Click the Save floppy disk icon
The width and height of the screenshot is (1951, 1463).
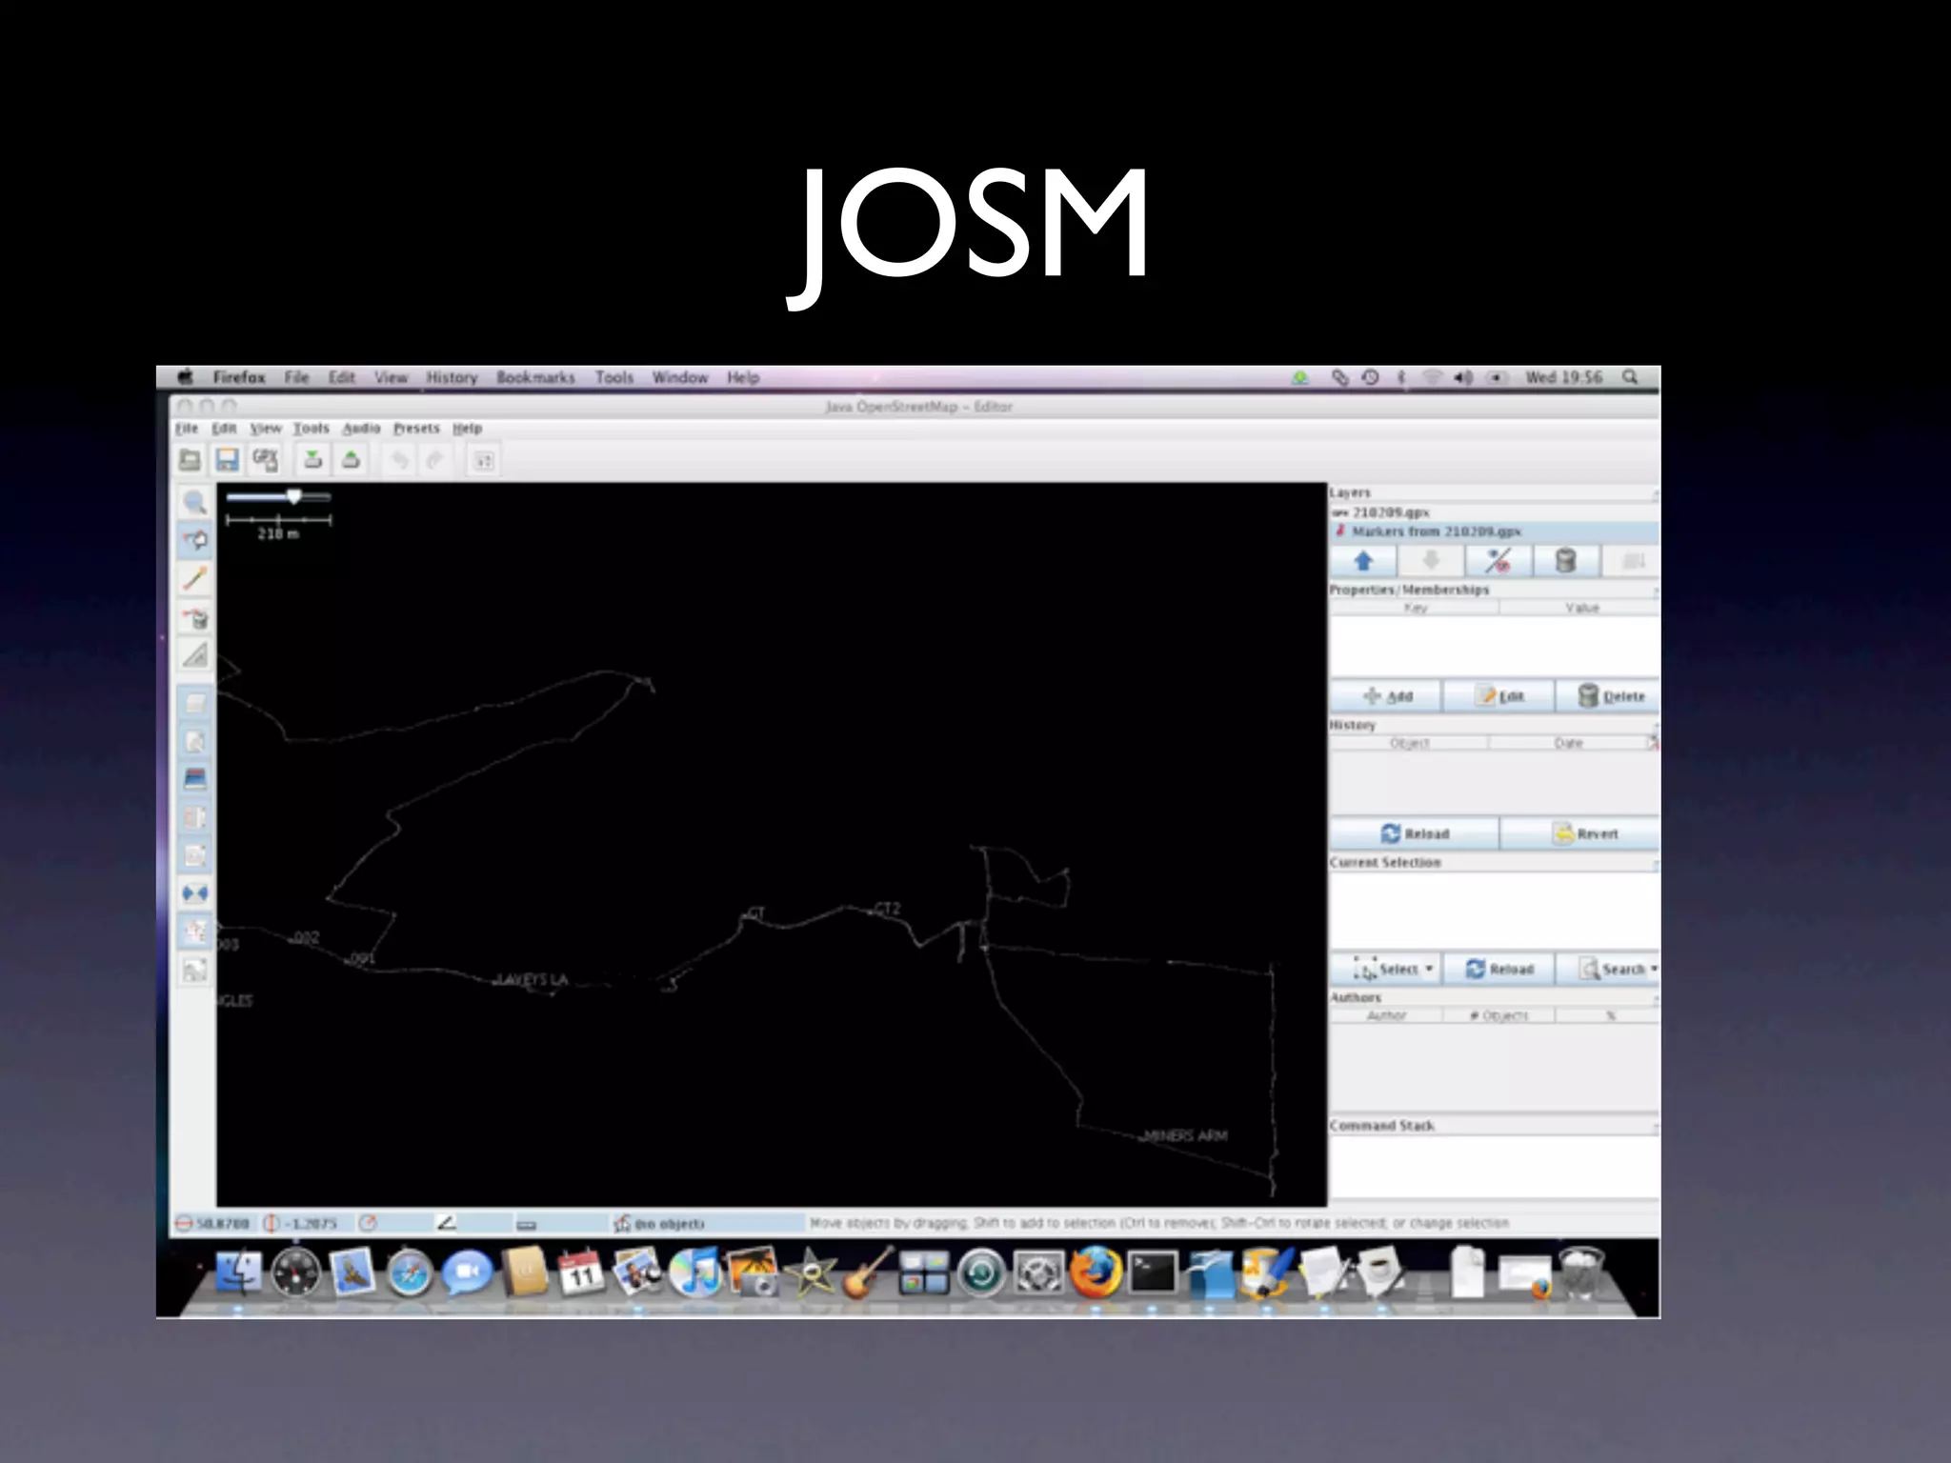[x=227, y=461]
